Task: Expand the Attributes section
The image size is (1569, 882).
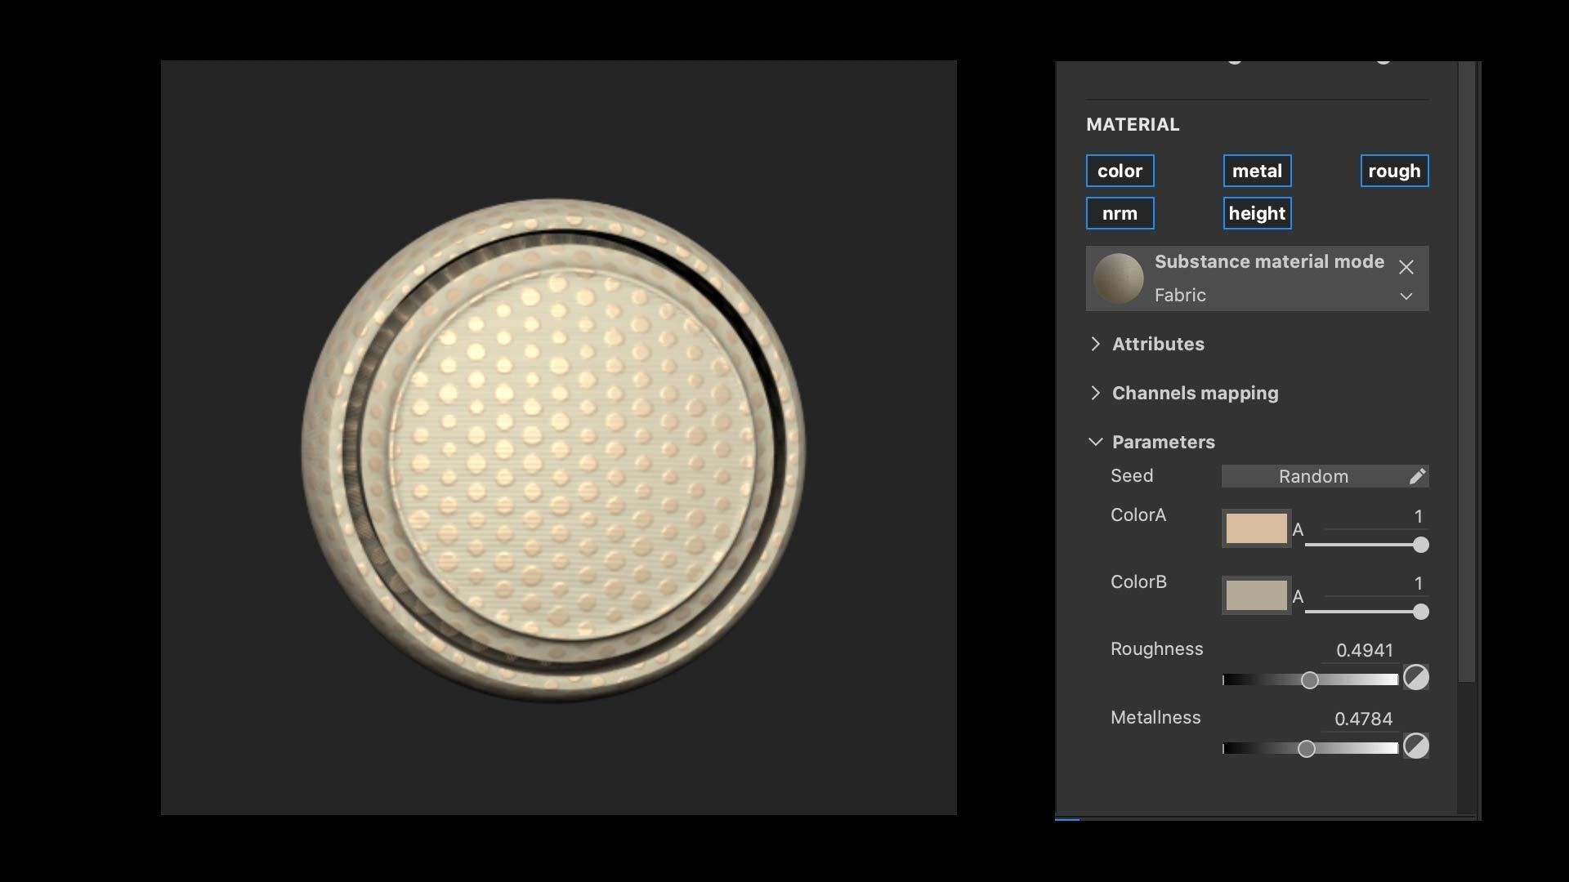Action: pyautogui.click(x=1096, y=344)
